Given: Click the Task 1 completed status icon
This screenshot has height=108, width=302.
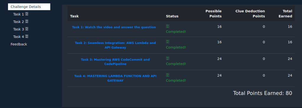Looking at the screenshot, I should pos(168,26).
